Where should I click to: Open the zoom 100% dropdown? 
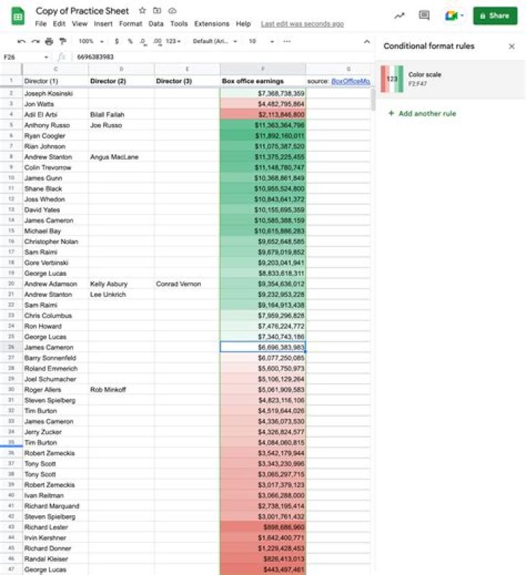point(91,42)
